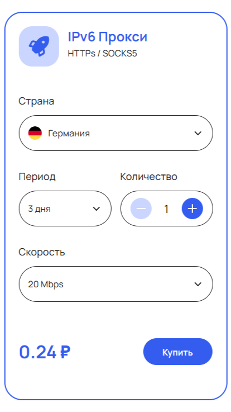Open the Скорость dropdown showing 20 Mbps

[116, 284]
